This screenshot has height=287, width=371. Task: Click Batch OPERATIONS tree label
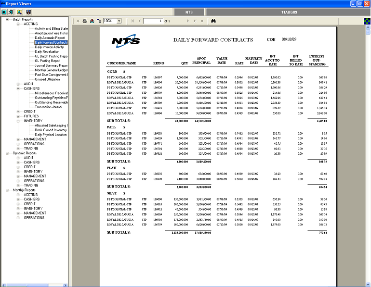pos(34,144)
